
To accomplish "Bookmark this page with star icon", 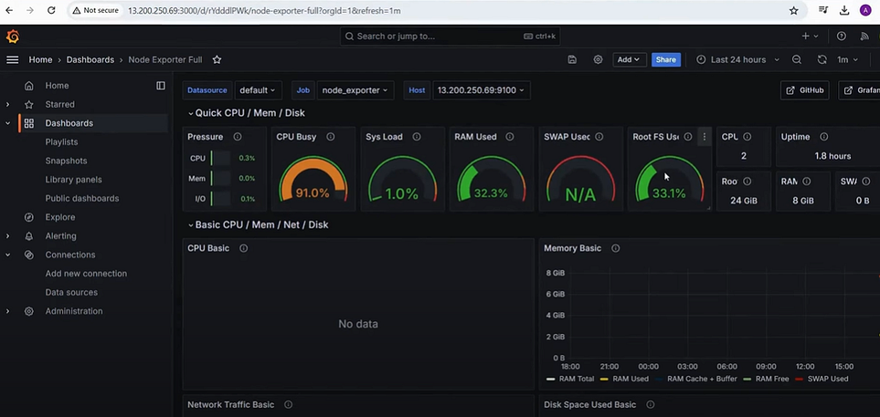I will point(793,10).
